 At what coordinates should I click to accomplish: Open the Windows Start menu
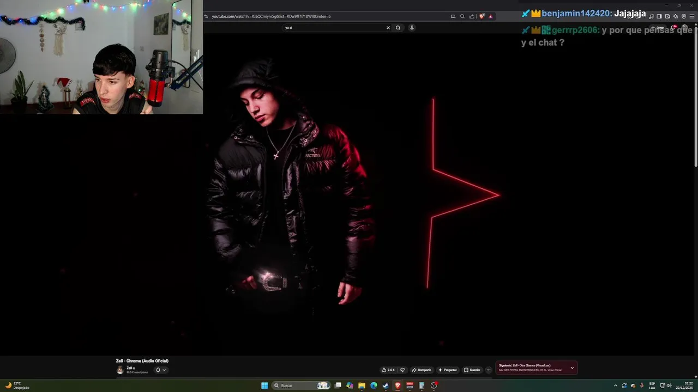coord(264,385)
